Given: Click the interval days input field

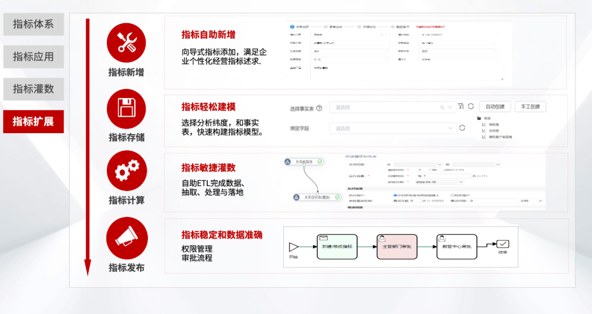Looking at the screenshot, I should tap(447, 176).
